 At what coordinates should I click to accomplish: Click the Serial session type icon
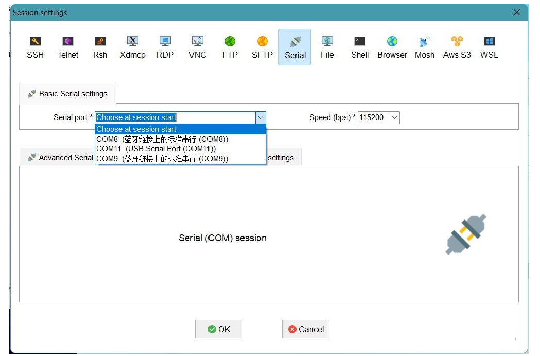pos(295,47)
